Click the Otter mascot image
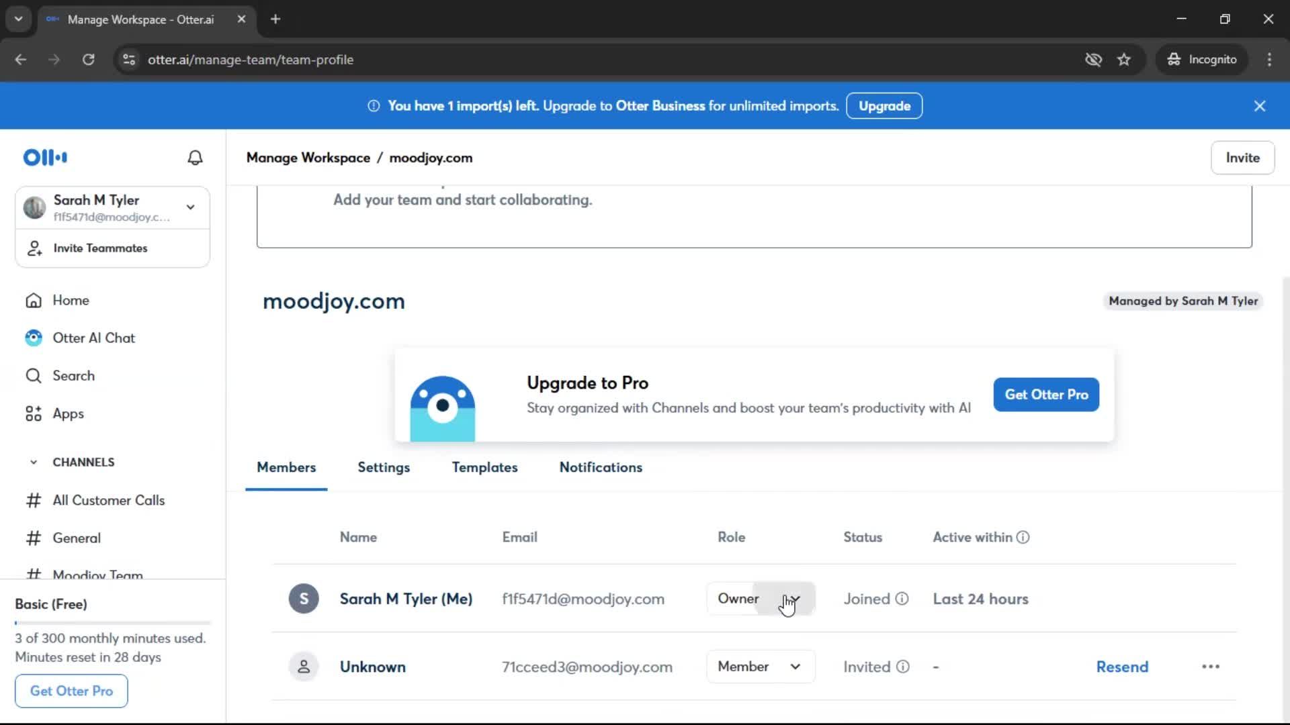 442,409
